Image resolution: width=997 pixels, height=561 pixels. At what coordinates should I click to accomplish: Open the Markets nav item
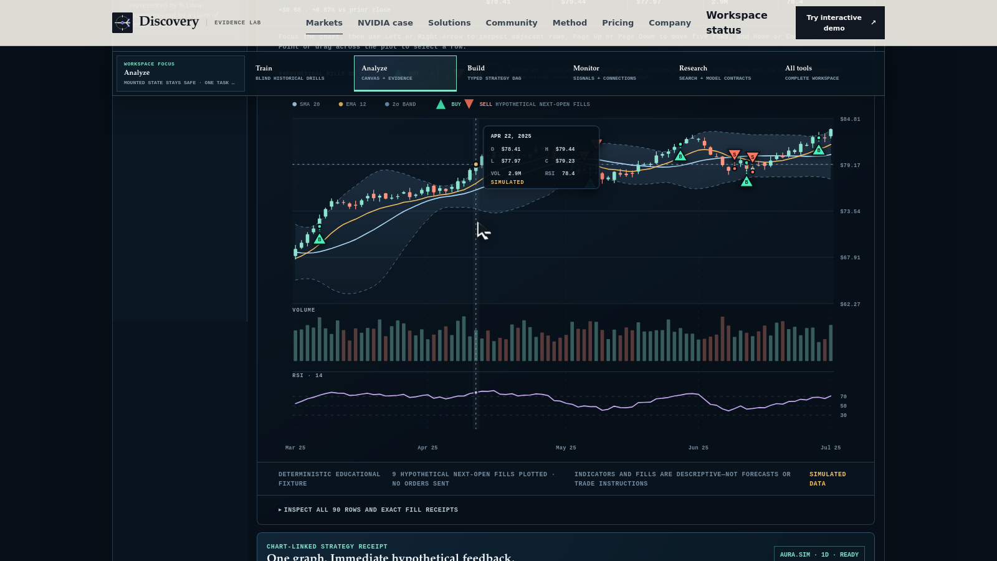point(324,22)
